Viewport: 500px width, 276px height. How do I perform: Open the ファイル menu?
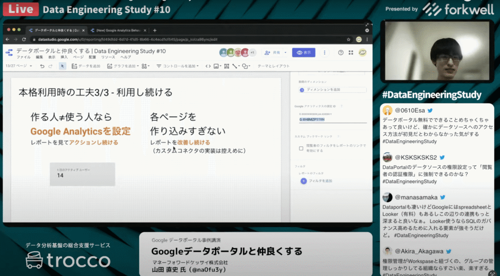point(23,57)
